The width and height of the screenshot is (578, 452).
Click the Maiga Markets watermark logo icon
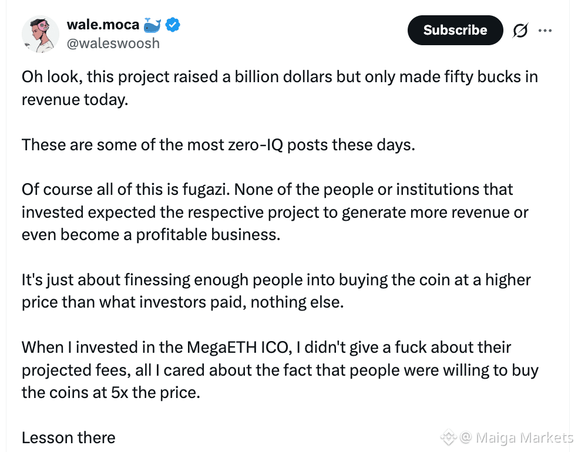[x=449, y=437]
